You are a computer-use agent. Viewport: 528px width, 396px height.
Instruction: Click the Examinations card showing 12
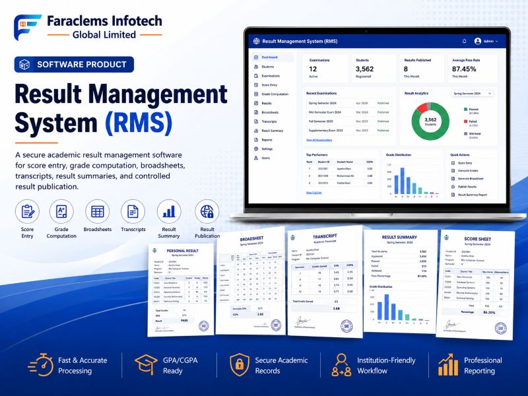pos(325,69)
